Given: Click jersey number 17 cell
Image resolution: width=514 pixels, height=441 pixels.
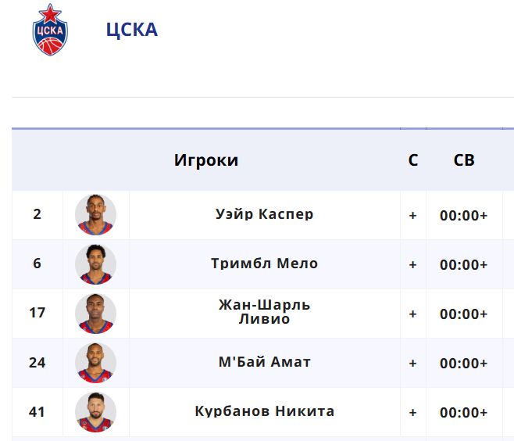Looking at the screenshot, I should pos(37,313).
